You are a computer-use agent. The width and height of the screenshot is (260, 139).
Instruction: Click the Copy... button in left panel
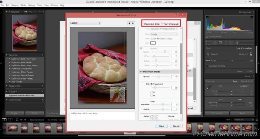[x=15, y=113]
